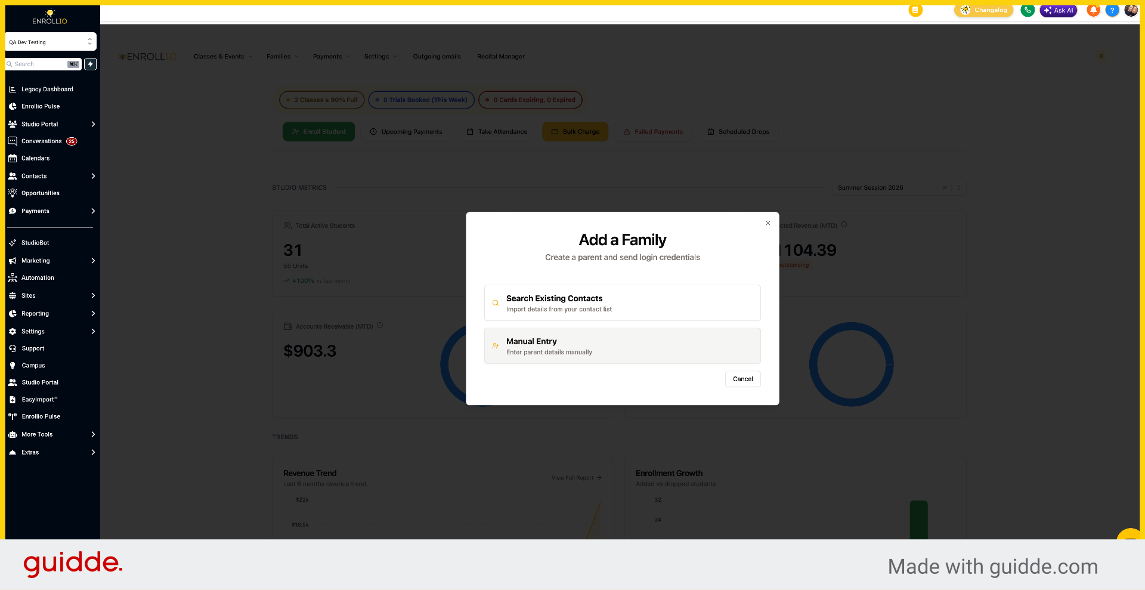Choose Manual Entry option
The height and width of the screenshot is (590, 1145).
623,346
